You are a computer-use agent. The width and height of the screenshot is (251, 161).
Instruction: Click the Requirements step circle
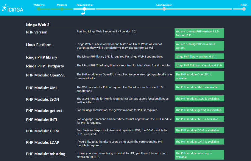tap(84, 9)
